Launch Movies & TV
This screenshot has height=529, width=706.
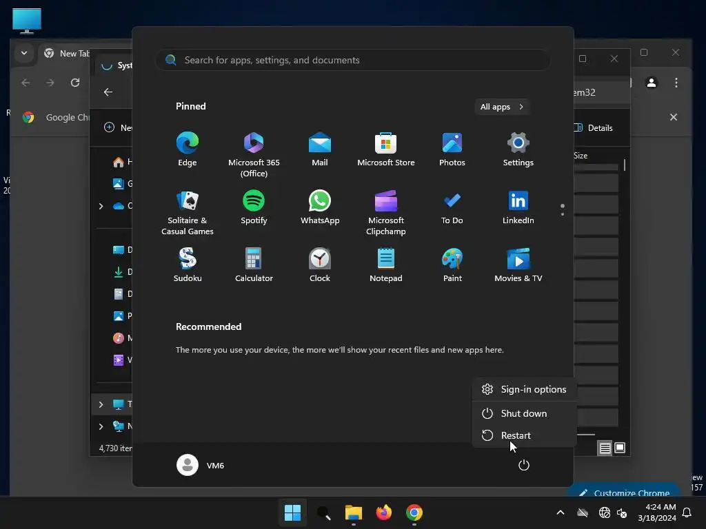tap(518, 265)
